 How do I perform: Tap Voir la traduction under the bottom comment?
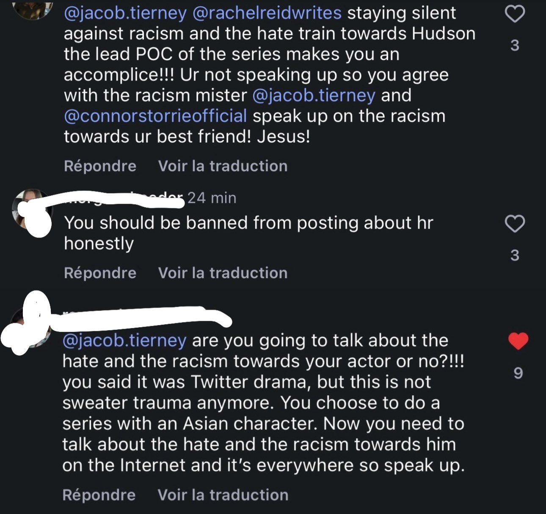point(223,495)
